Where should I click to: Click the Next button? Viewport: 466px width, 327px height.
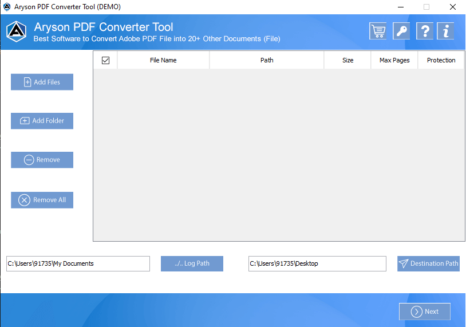click(425, 312)
